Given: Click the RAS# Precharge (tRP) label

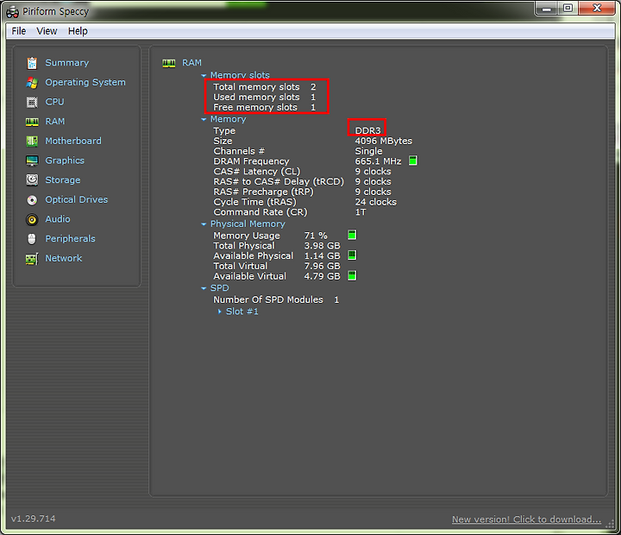Looking at the screenshot, I should click(x=263, y=192).
